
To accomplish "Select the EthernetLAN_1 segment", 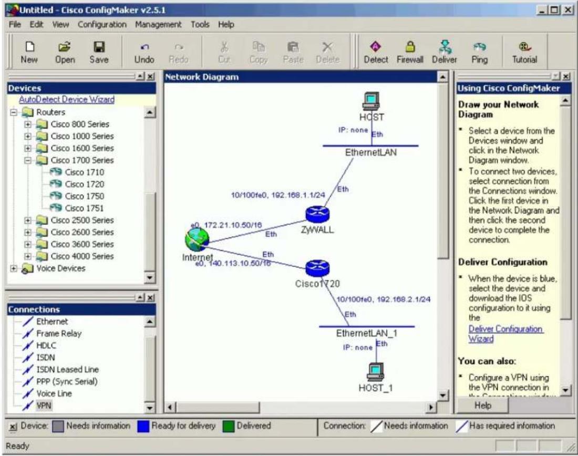I will coord(367,327).
